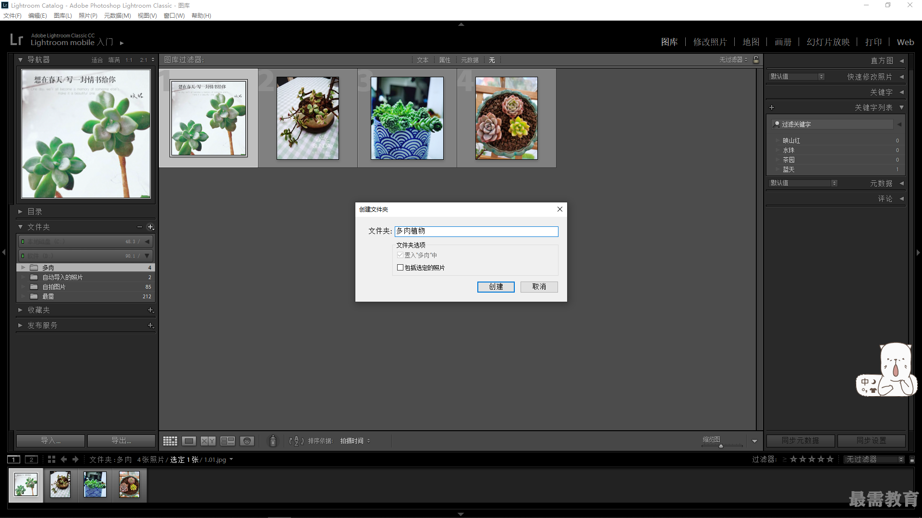Screen dimensions: 922x518
Task: Click the second window display button 2
Action: click(31, 459)
